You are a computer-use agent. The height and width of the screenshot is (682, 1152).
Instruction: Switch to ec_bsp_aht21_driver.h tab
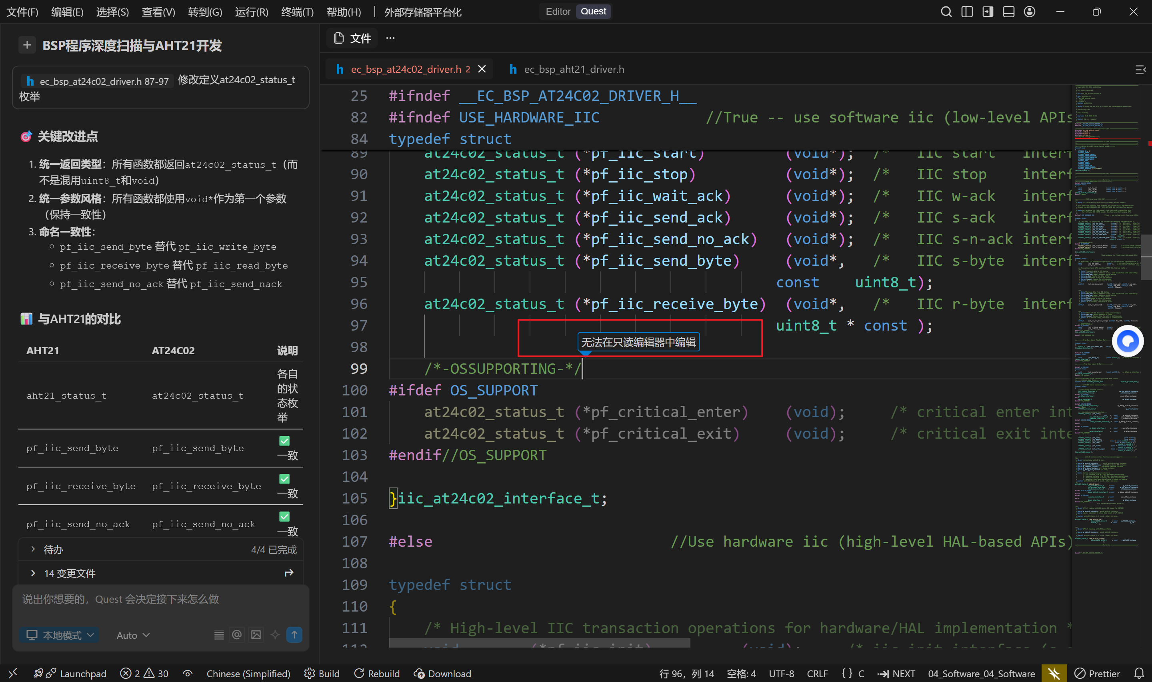[574, 69]
